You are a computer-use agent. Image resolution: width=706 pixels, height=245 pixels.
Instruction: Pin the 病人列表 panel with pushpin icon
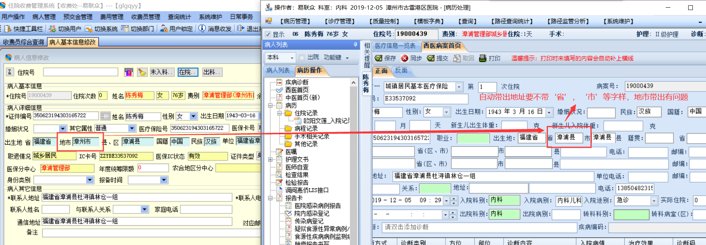(x=355, y=45)
